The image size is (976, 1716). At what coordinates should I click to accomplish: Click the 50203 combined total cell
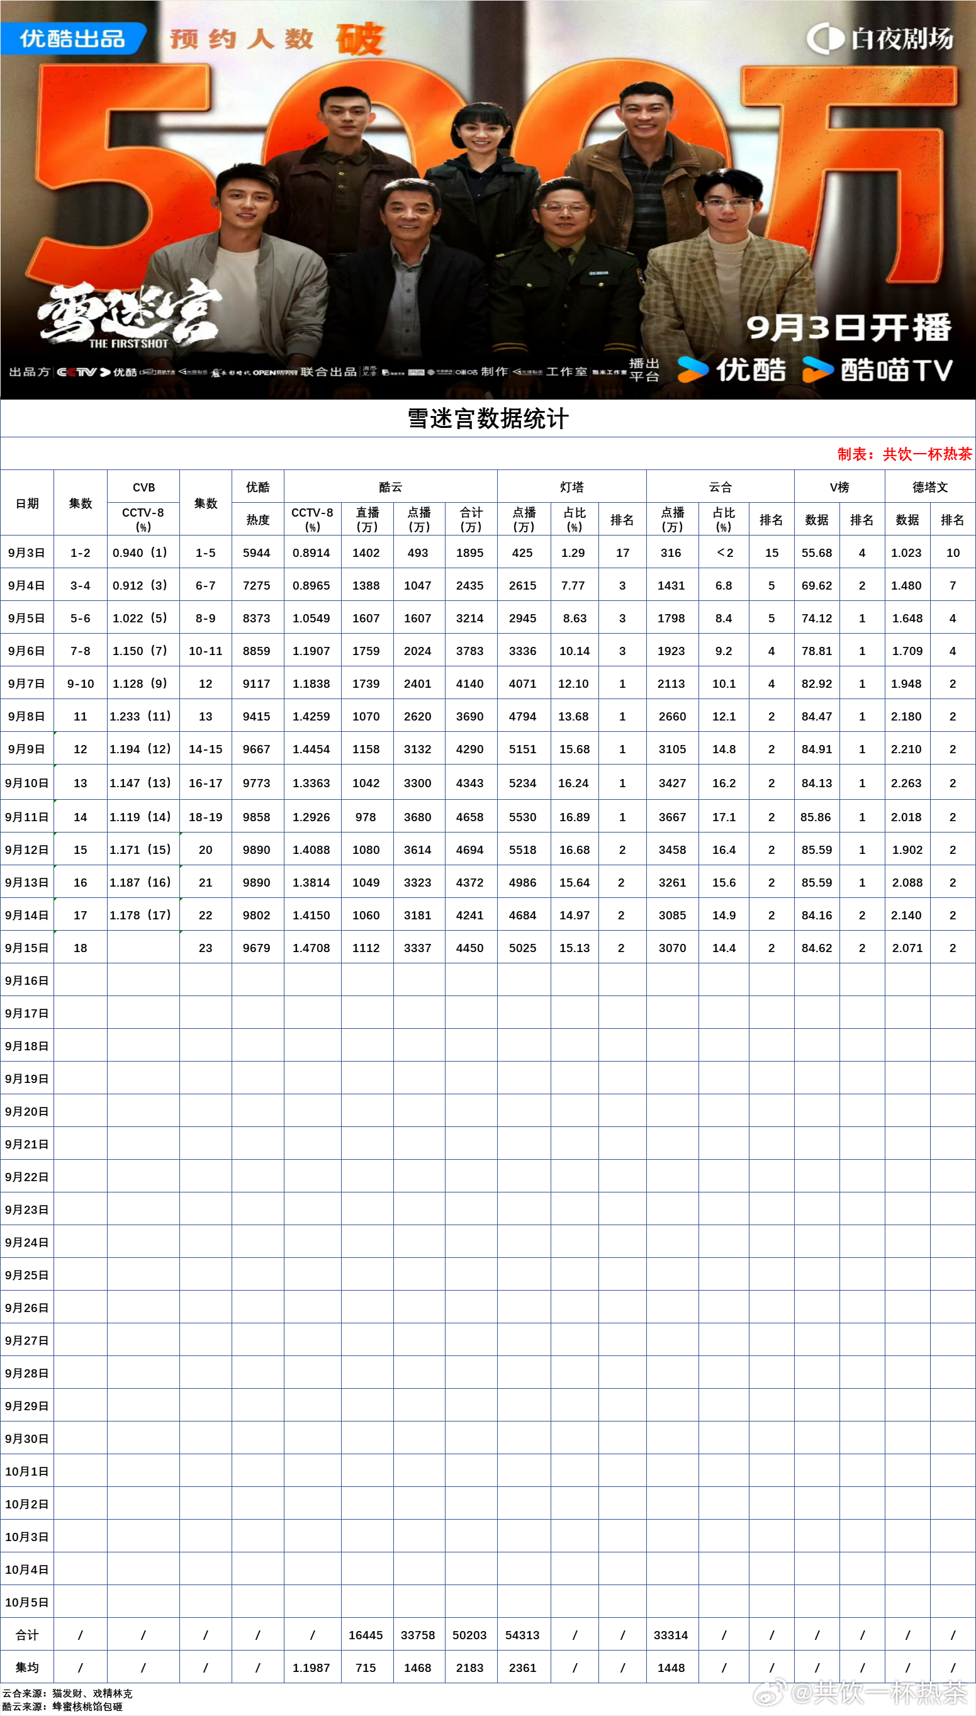[471, 1635]
